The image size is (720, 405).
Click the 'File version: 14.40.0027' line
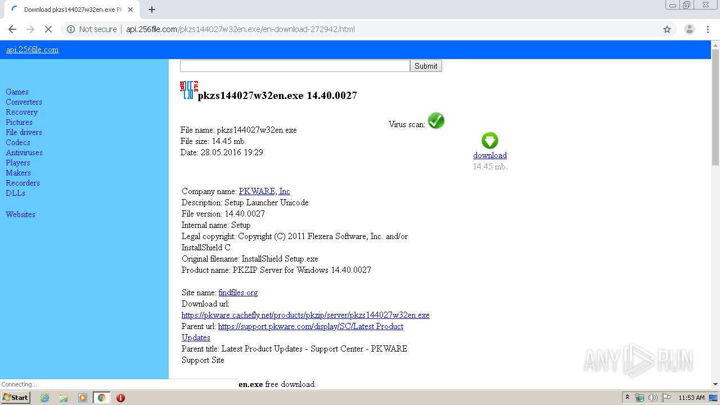pyautogui.click(x=223, y=214)
